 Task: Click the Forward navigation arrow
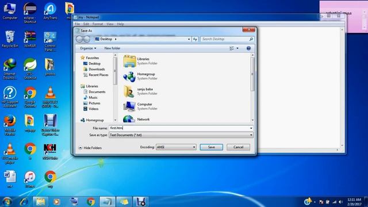[x=87, y=39]
